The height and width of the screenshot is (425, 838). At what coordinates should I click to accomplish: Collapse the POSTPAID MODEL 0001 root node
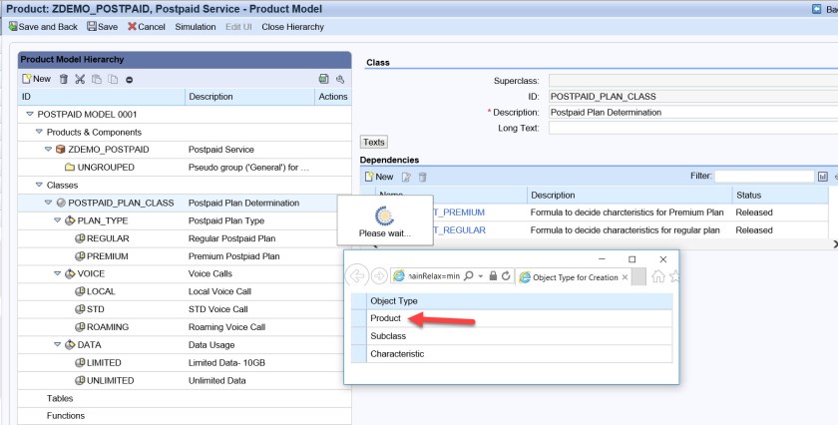[x=28, y=114]
